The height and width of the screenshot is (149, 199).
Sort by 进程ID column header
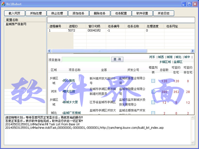point(76,26)
